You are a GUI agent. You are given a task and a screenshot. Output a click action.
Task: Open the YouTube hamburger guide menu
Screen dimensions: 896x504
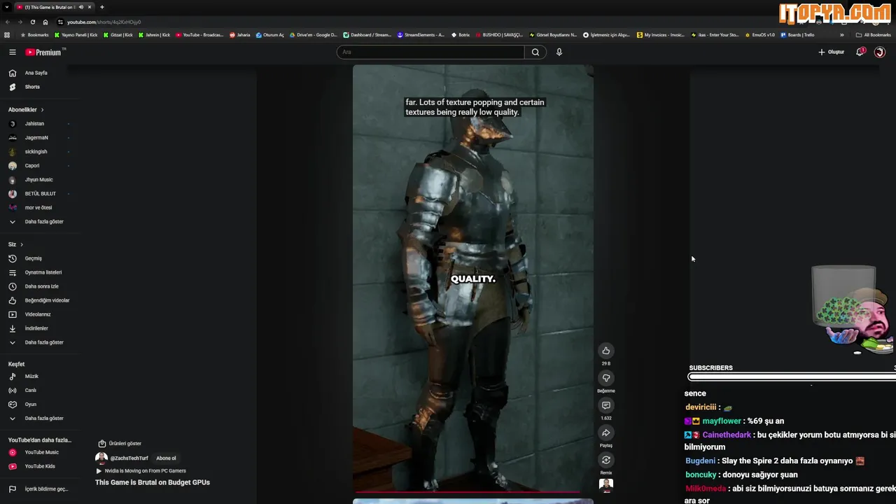pyautogui.click(x=12, y=52)
